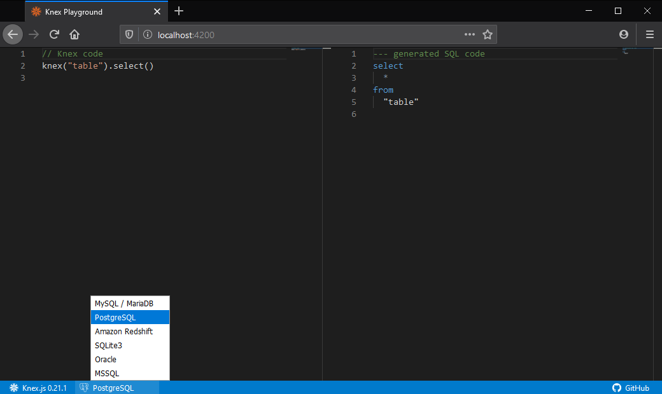Choose MySQL / MariaDB dialect
Screen dimensions: 662x394
click(130, 303)
